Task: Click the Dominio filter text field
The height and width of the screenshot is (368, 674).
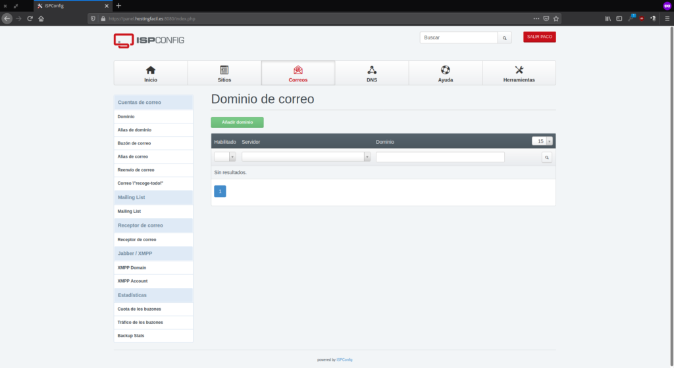Action: [440, 157]
